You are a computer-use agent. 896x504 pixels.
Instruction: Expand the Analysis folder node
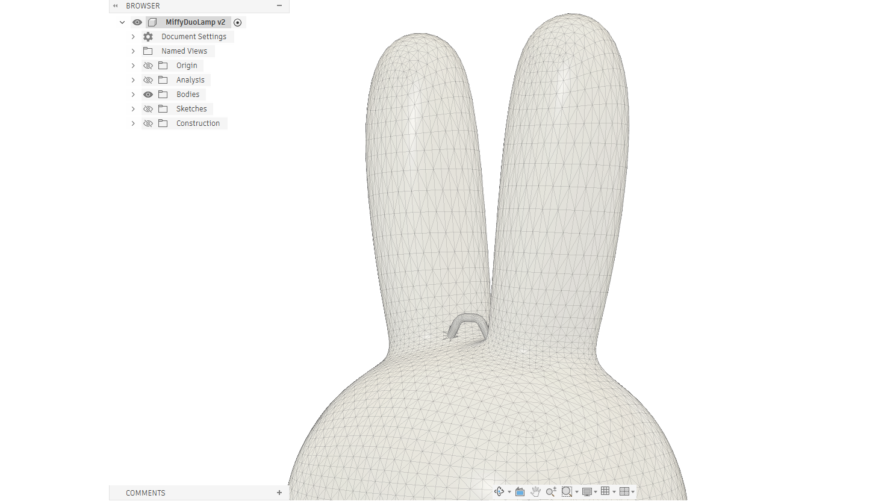click(x=133, y=80)
